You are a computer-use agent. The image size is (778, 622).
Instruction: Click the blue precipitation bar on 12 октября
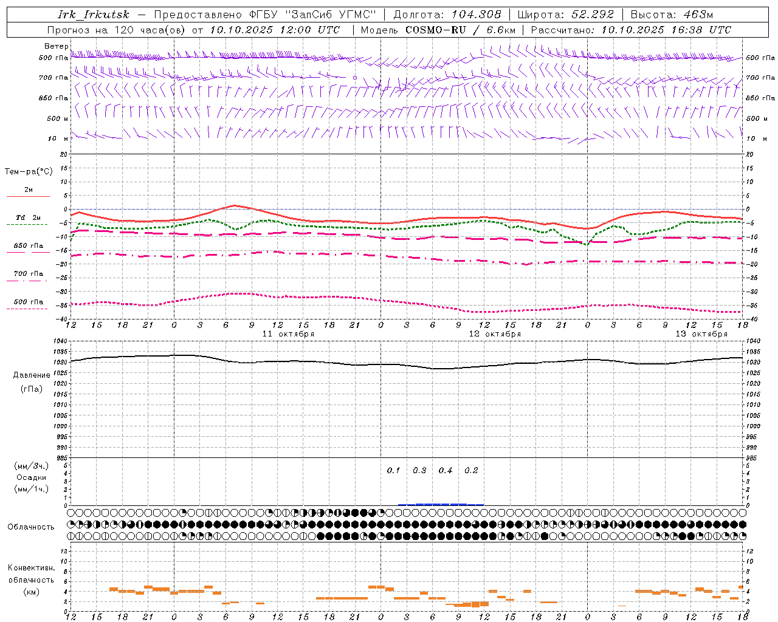point(441,504)
